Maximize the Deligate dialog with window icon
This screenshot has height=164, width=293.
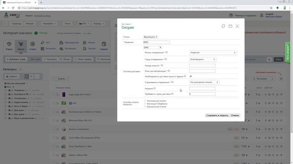(230, 26)
